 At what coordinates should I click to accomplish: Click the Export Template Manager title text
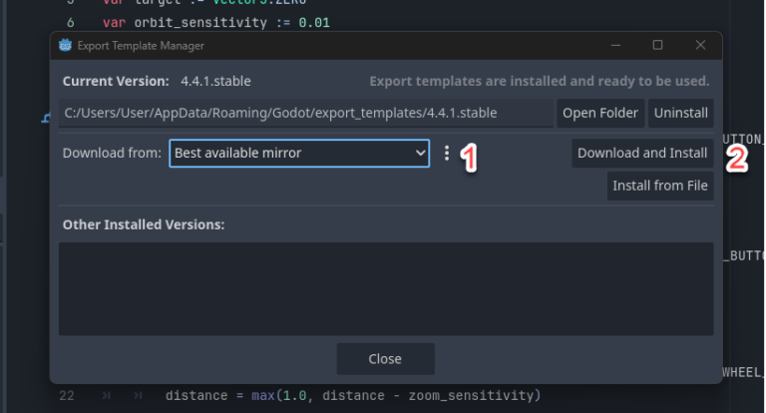click(141, 46)
